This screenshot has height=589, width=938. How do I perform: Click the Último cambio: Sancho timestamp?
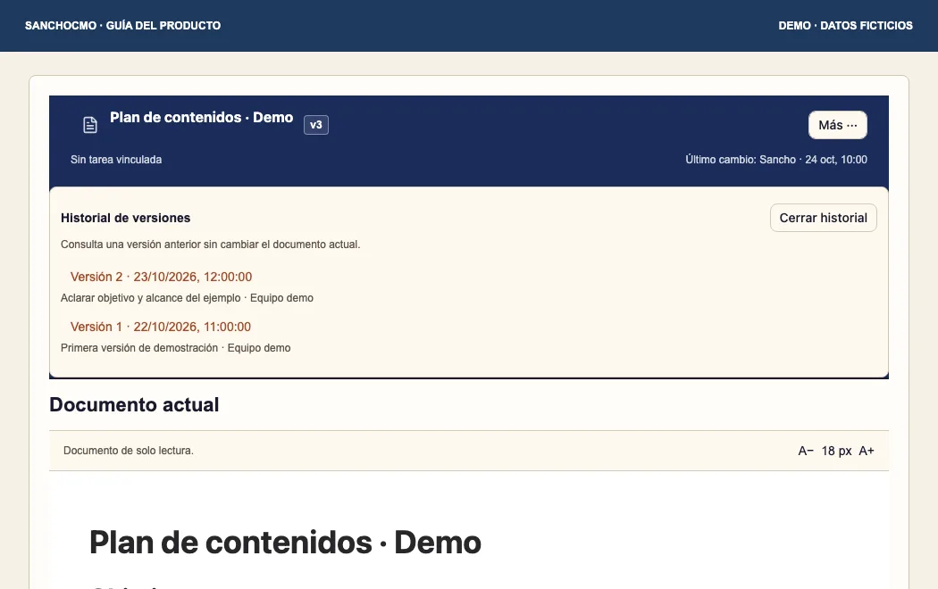pyautogui.click(x=776, y=160)
